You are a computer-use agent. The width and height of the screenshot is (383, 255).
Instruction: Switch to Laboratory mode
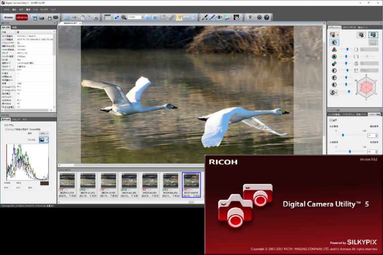click(x=22, y=17)
